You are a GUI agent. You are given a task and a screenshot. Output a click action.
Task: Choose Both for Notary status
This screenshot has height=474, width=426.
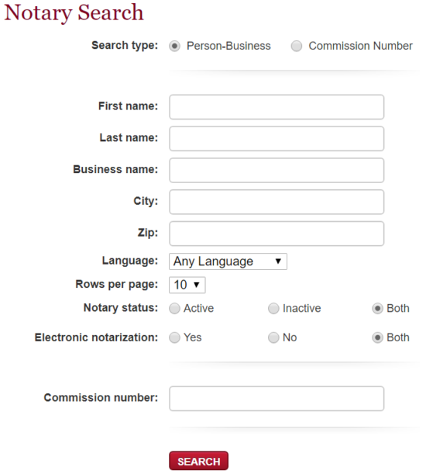377,309
